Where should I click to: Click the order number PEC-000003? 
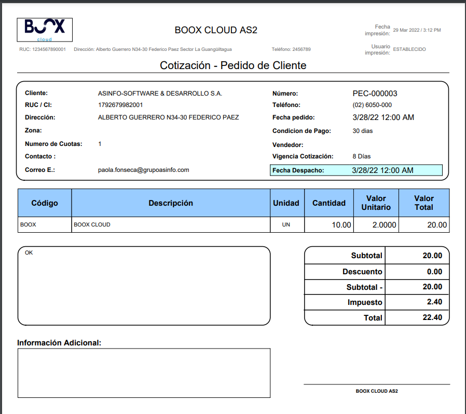375,94
